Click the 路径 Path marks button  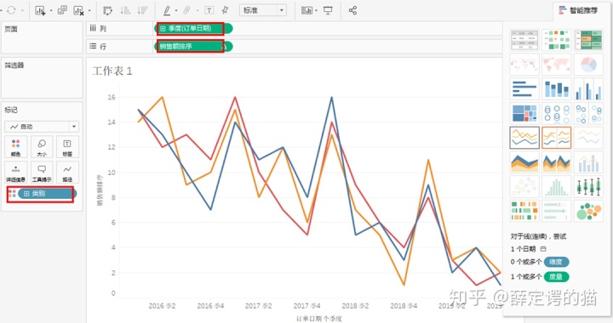point(67,173)
